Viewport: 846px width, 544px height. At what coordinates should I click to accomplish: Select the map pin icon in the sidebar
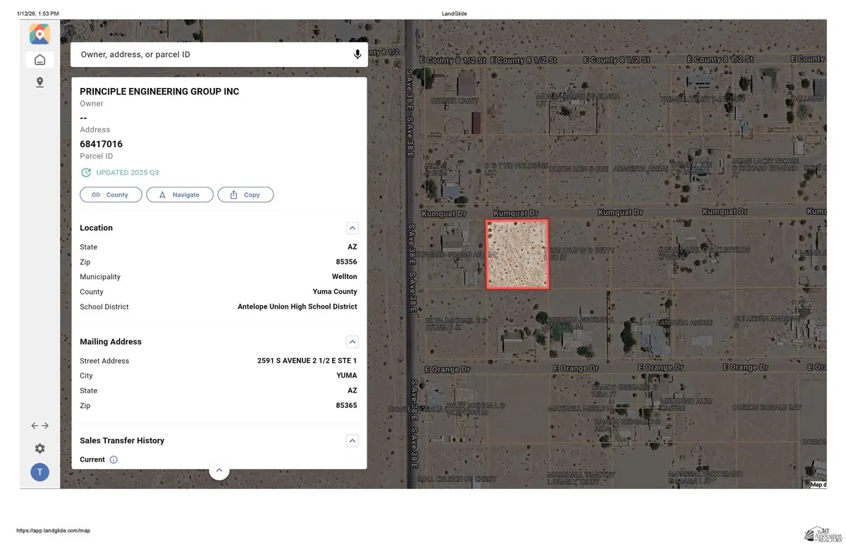[x=39, y=82]
